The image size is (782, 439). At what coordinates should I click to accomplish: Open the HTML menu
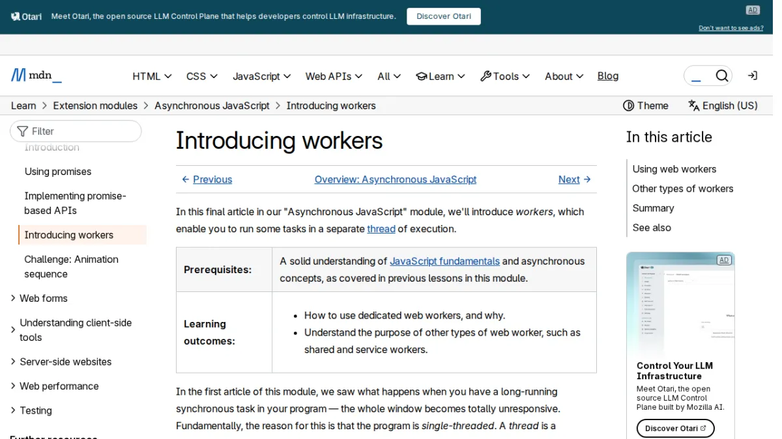(152, 76)
